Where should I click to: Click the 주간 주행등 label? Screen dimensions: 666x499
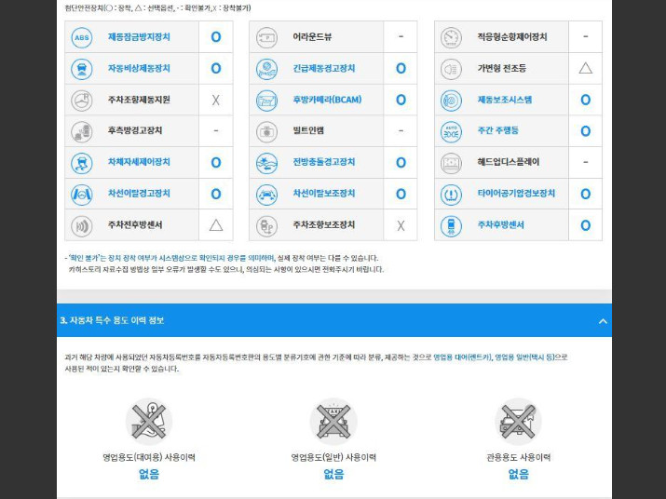(497, 130)
